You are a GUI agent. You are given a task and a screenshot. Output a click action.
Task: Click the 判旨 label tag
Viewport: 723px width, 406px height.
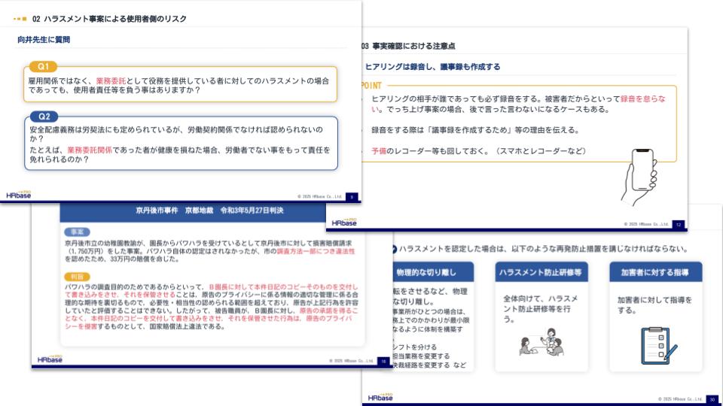click(78, 277)
